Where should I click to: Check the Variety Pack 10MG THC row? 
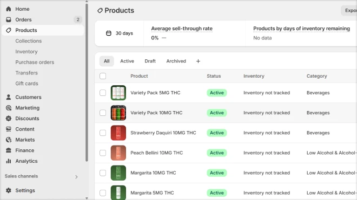[103, 113]
